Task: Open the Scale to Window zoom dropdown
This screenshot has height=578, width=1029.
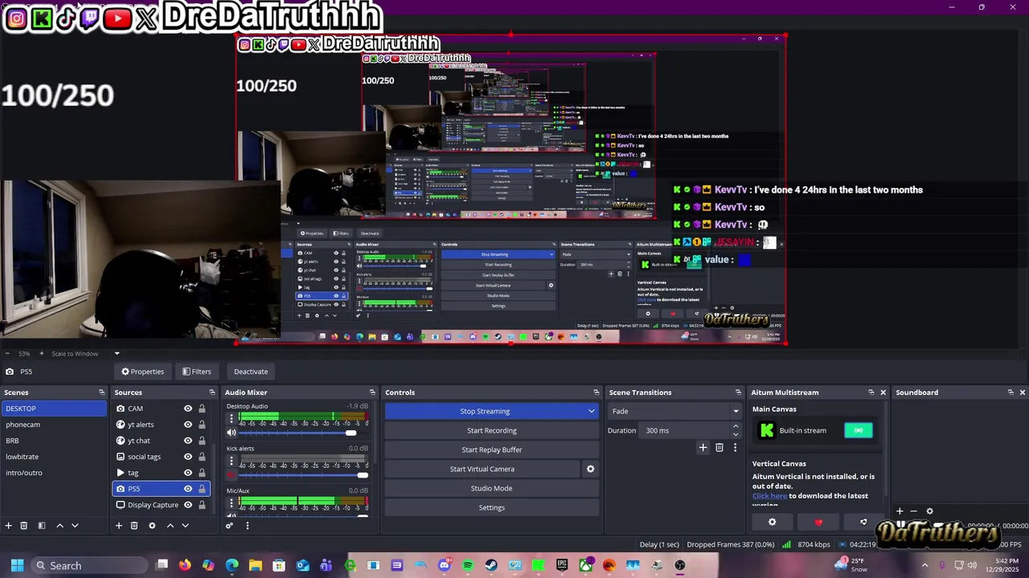Action: tap(117, 353)
